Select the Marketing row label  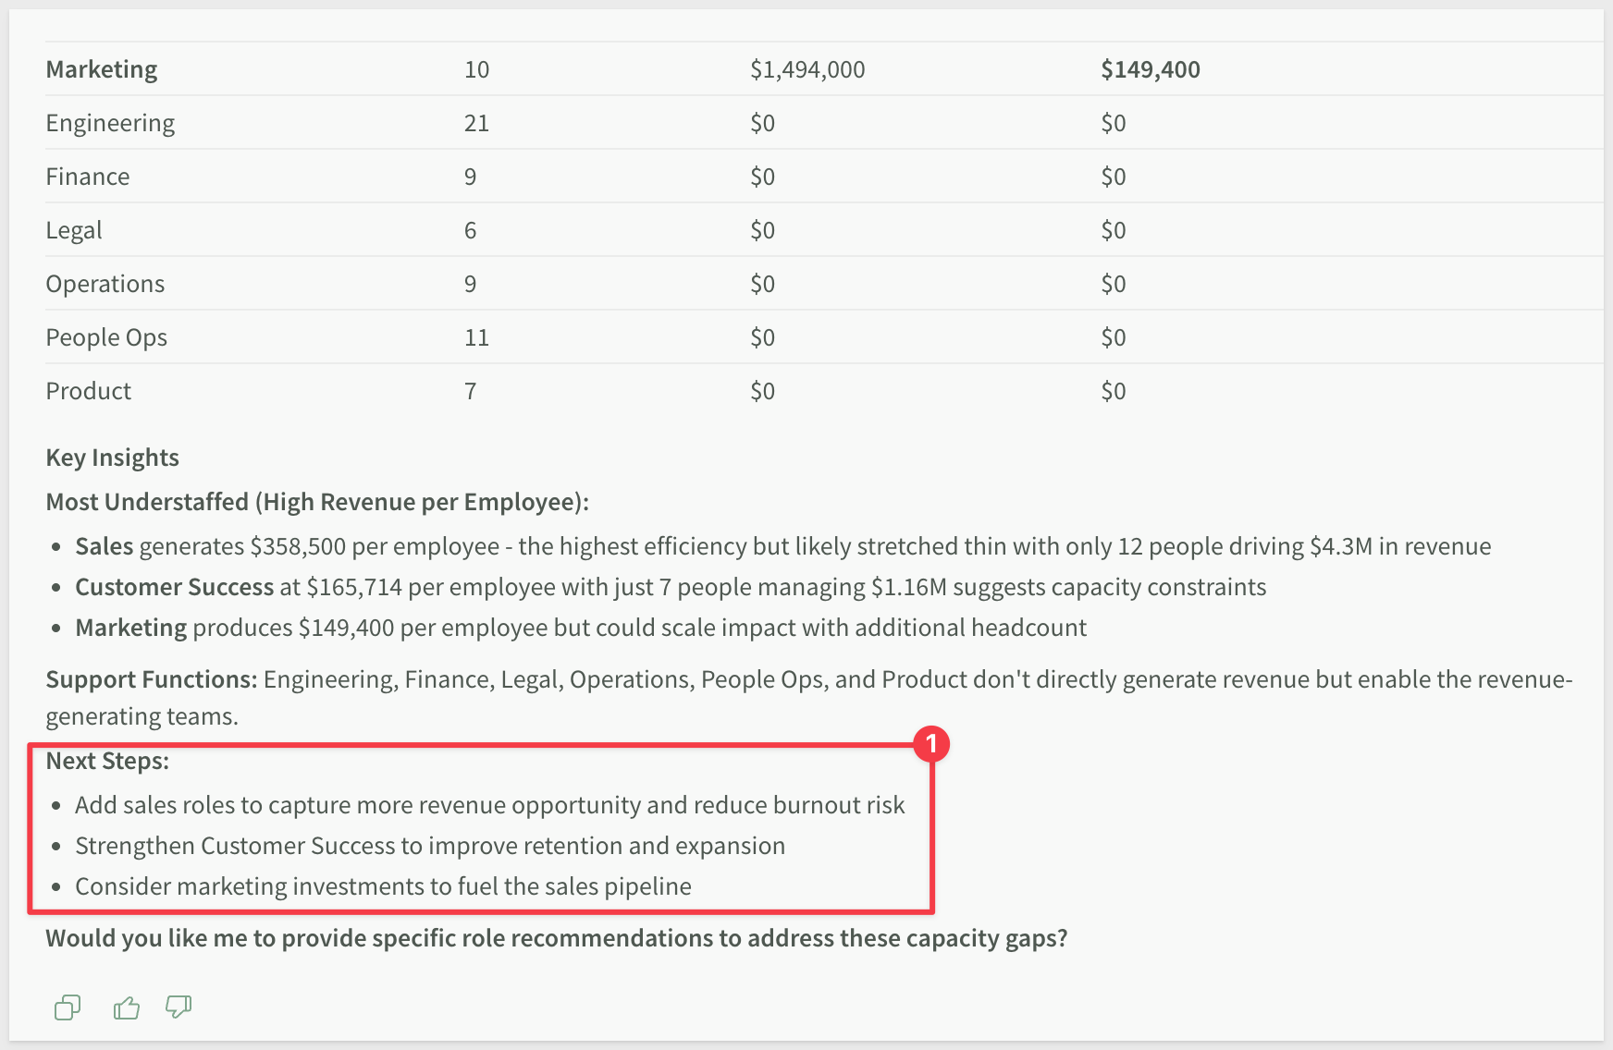[x=102, y=69]
